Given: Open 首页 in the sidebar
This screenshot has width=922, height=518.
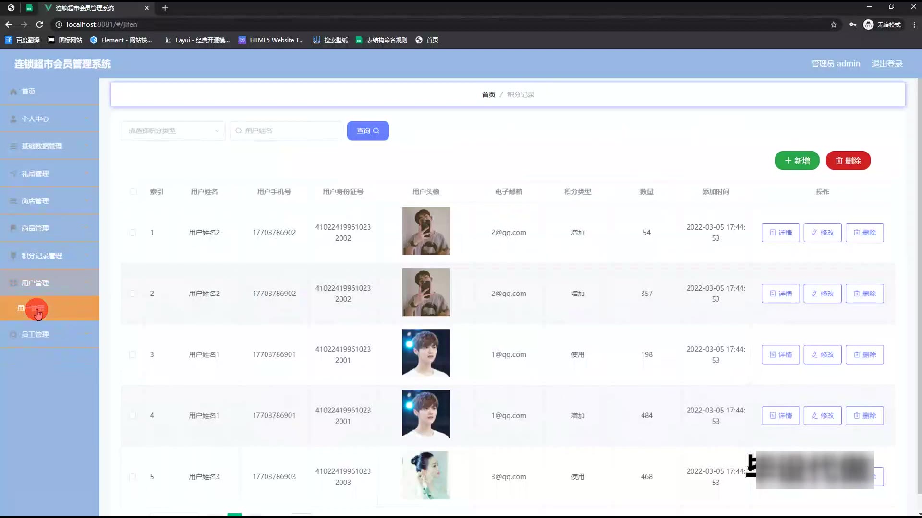Looking at the screenshot, I should point(49,91).
